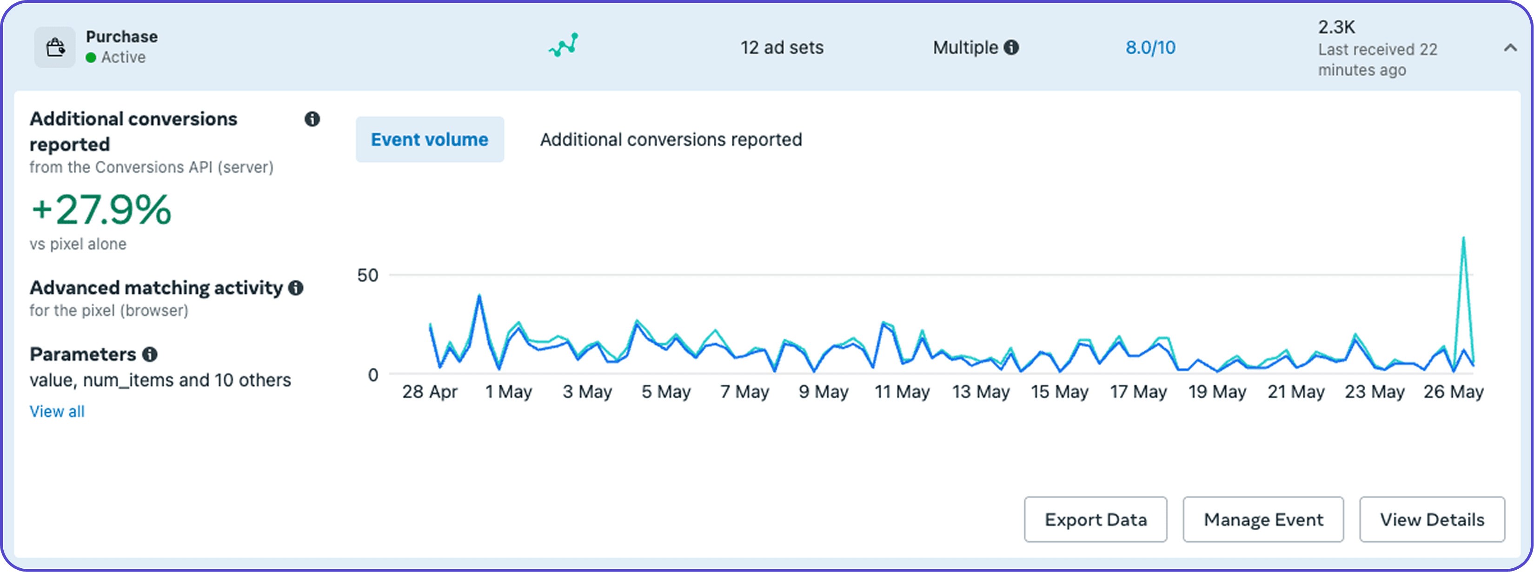Click the 26 May spike on chart
Screen dimensions: 1534x572
pos(1463,239)
